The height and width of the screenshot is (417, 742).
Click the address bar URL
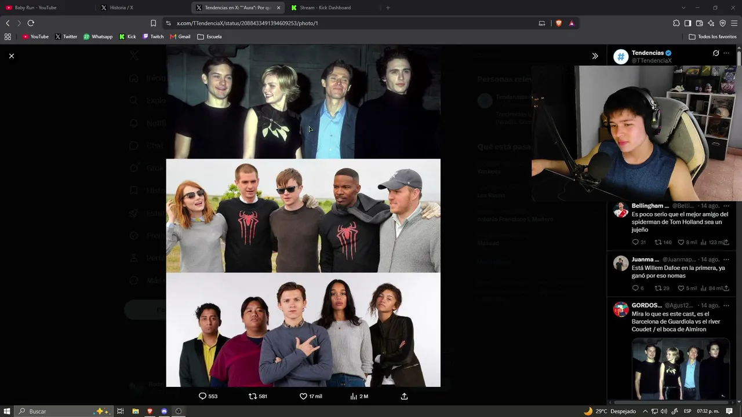tap(248, 23)
